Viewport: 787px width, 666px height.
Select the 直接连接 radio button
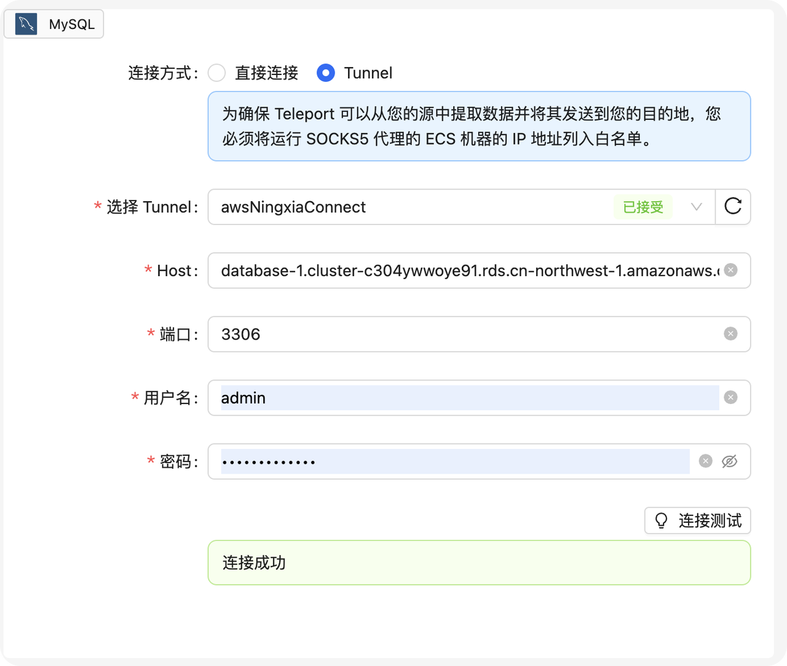(216, 73)
